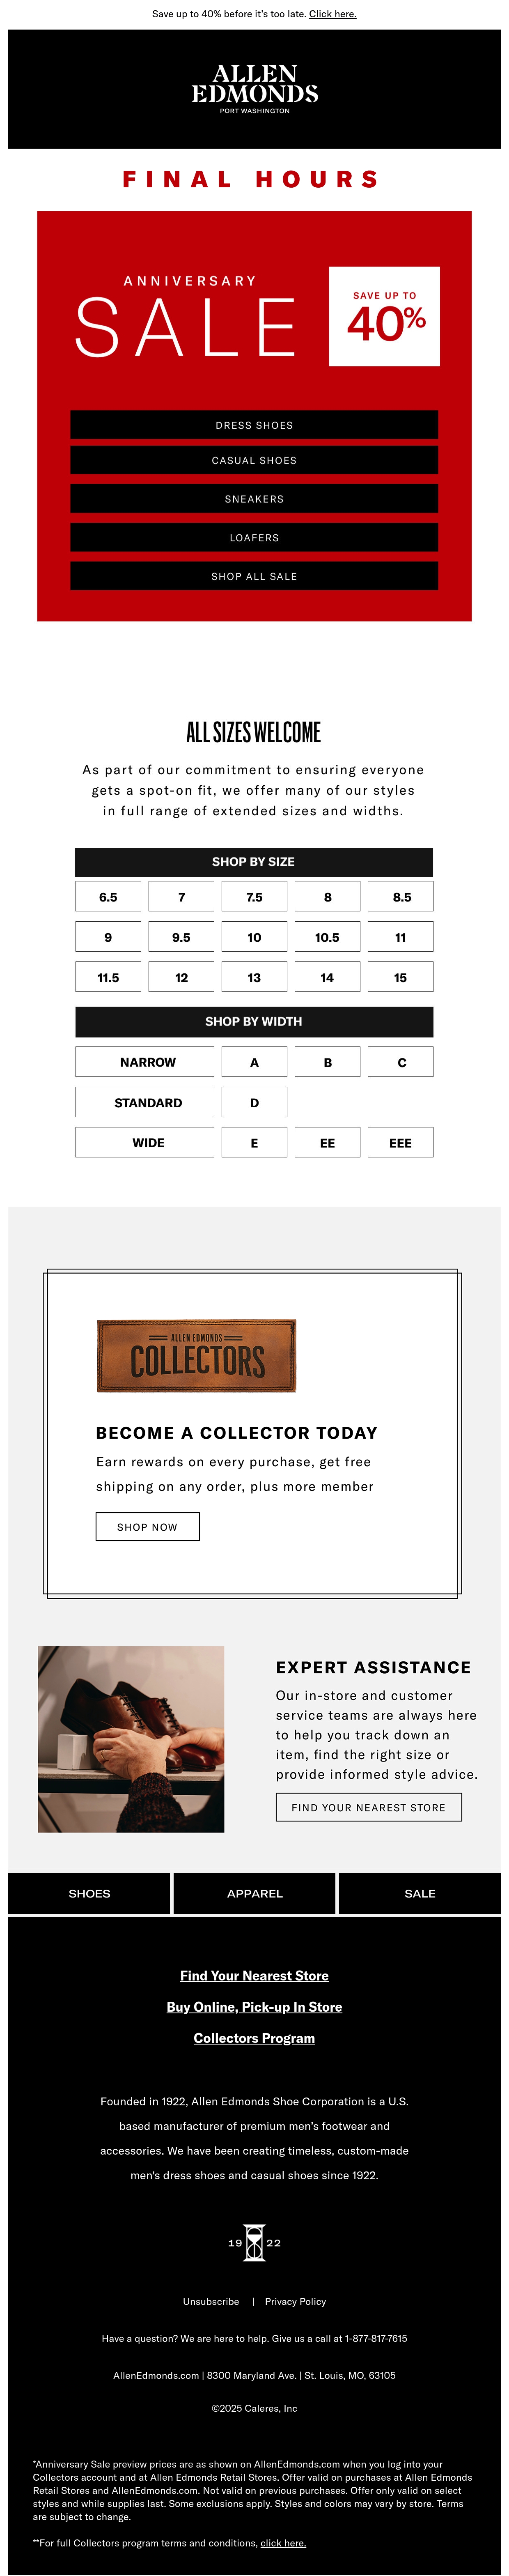Image resolution: width=509 pixels, height=2576 pixels.
Task: Click the Collectors leather badge image
Action: (196, 1355)
